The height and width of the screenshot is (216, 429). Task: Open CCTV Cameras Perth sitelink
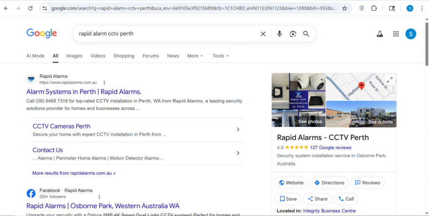(x=62, y=126)
